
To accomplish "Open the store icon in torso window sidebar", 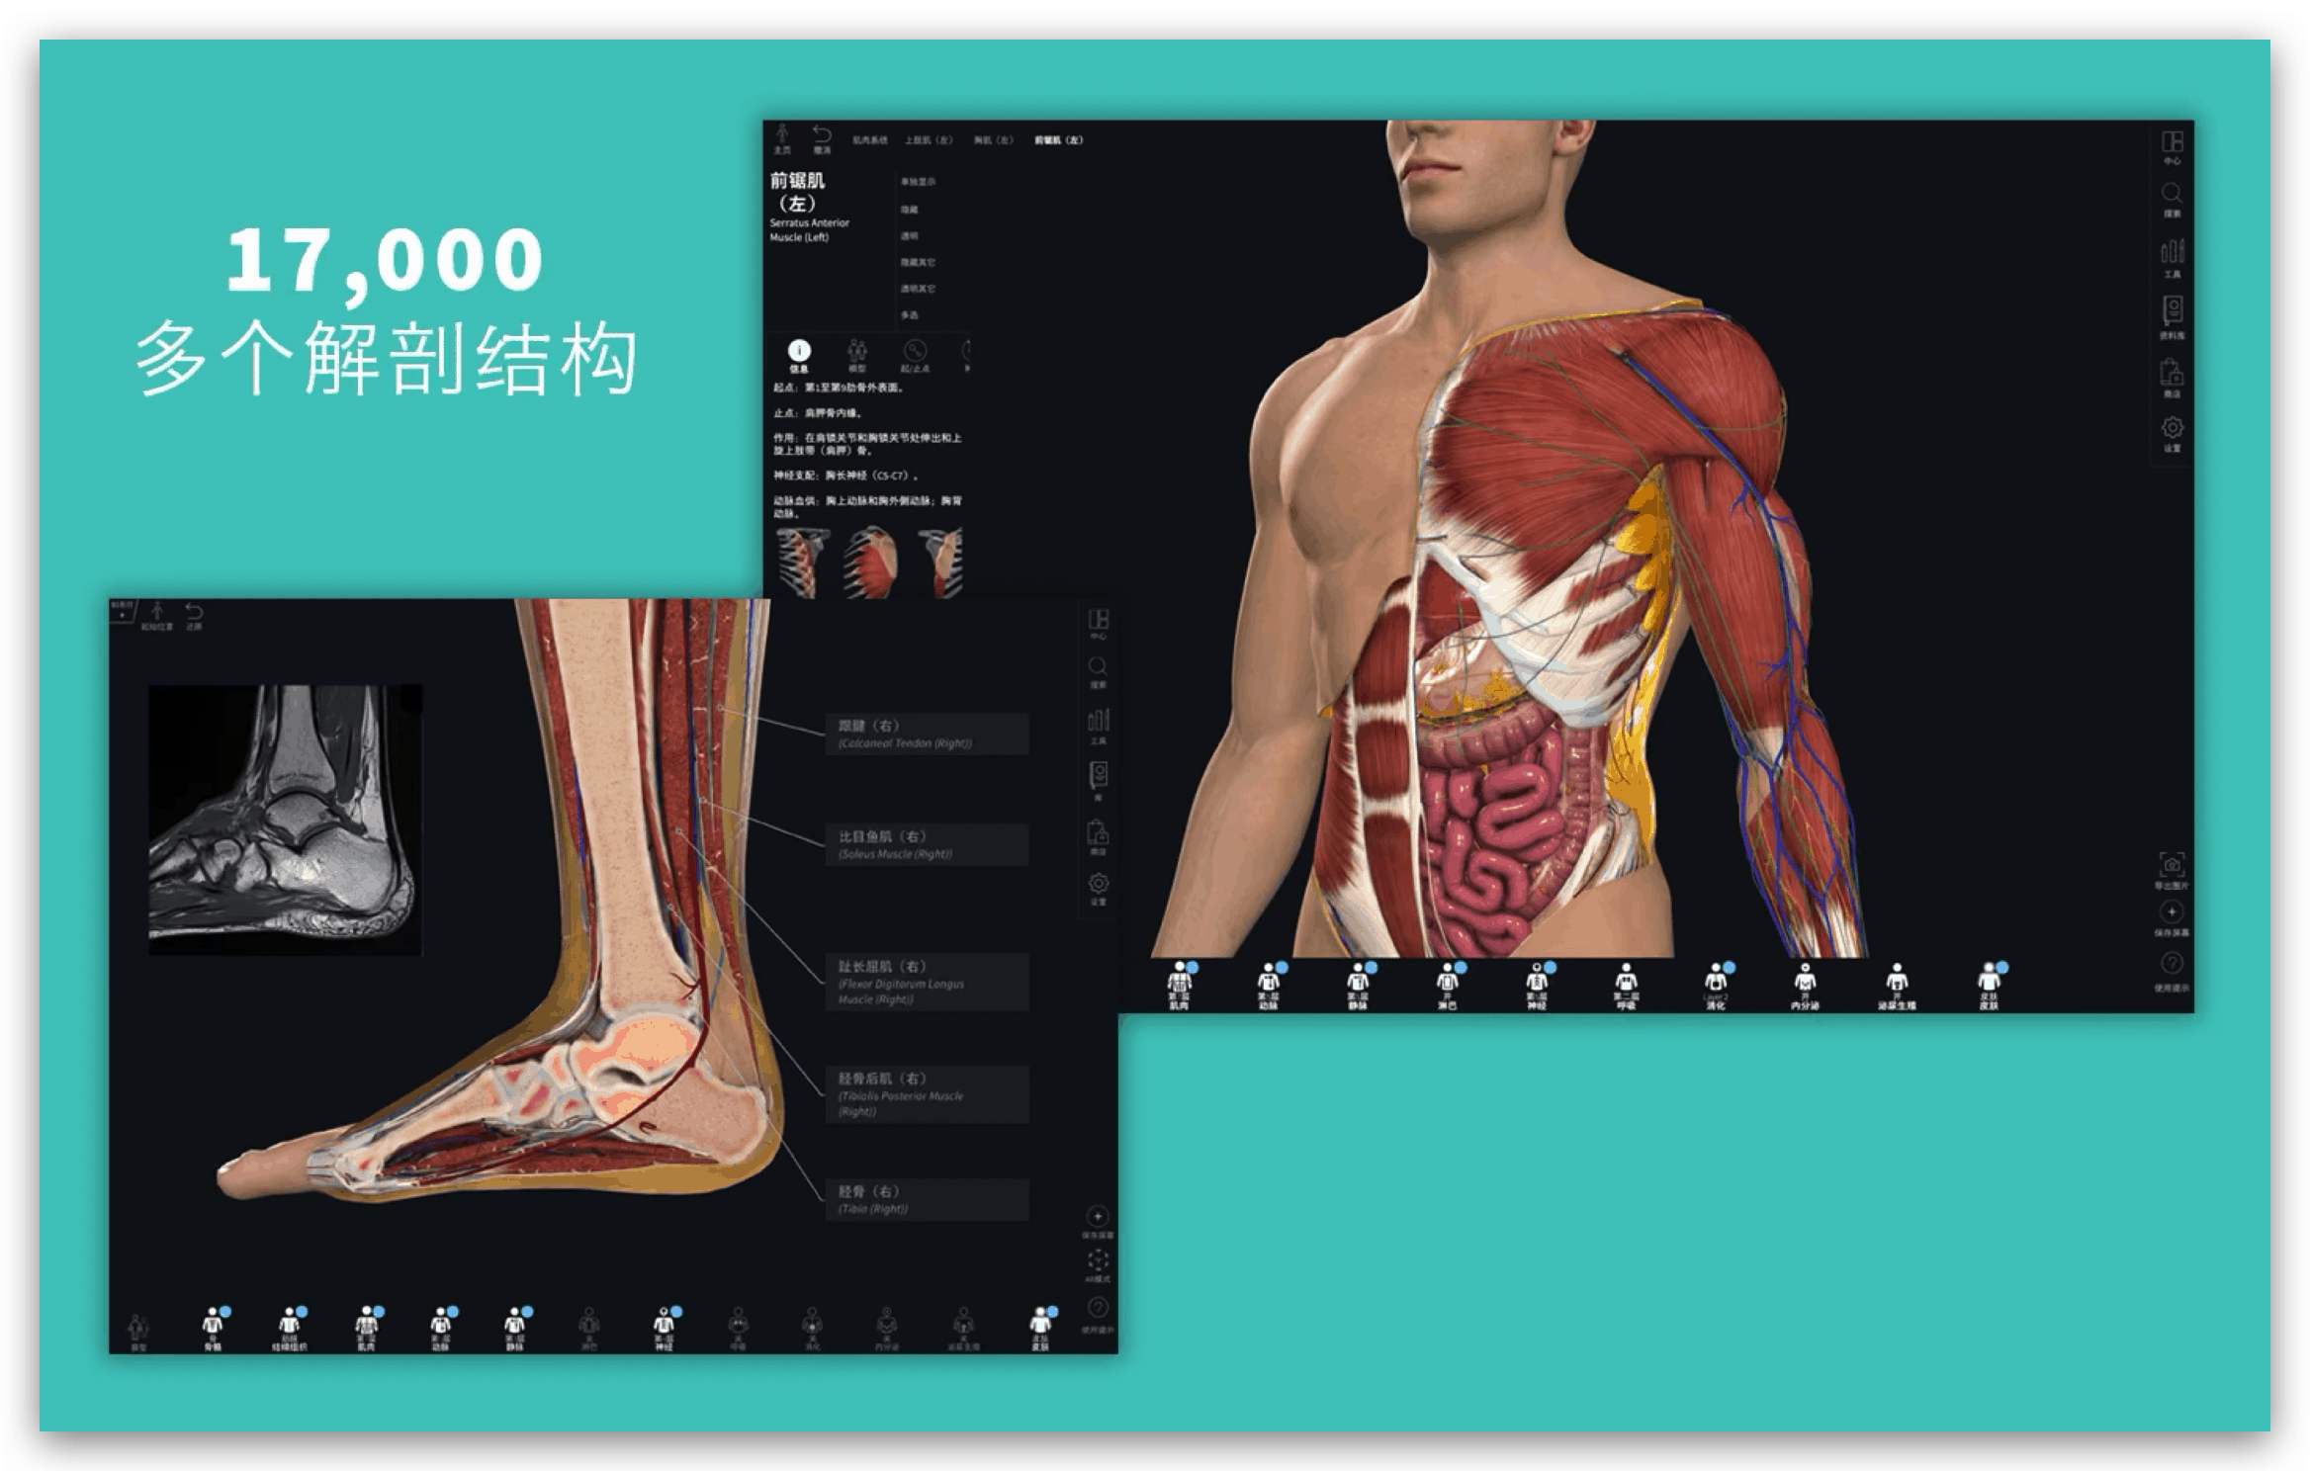I will coord(2172,377).
